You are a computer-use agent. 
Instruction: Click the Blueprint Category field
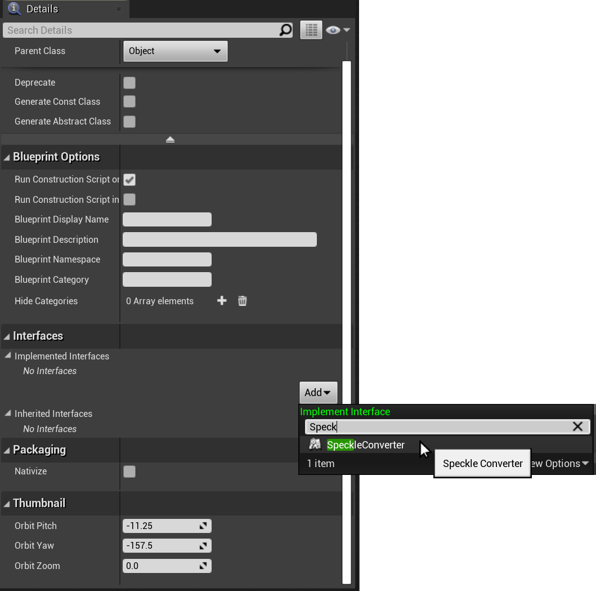pyautogui.click(x=167, y=279)
